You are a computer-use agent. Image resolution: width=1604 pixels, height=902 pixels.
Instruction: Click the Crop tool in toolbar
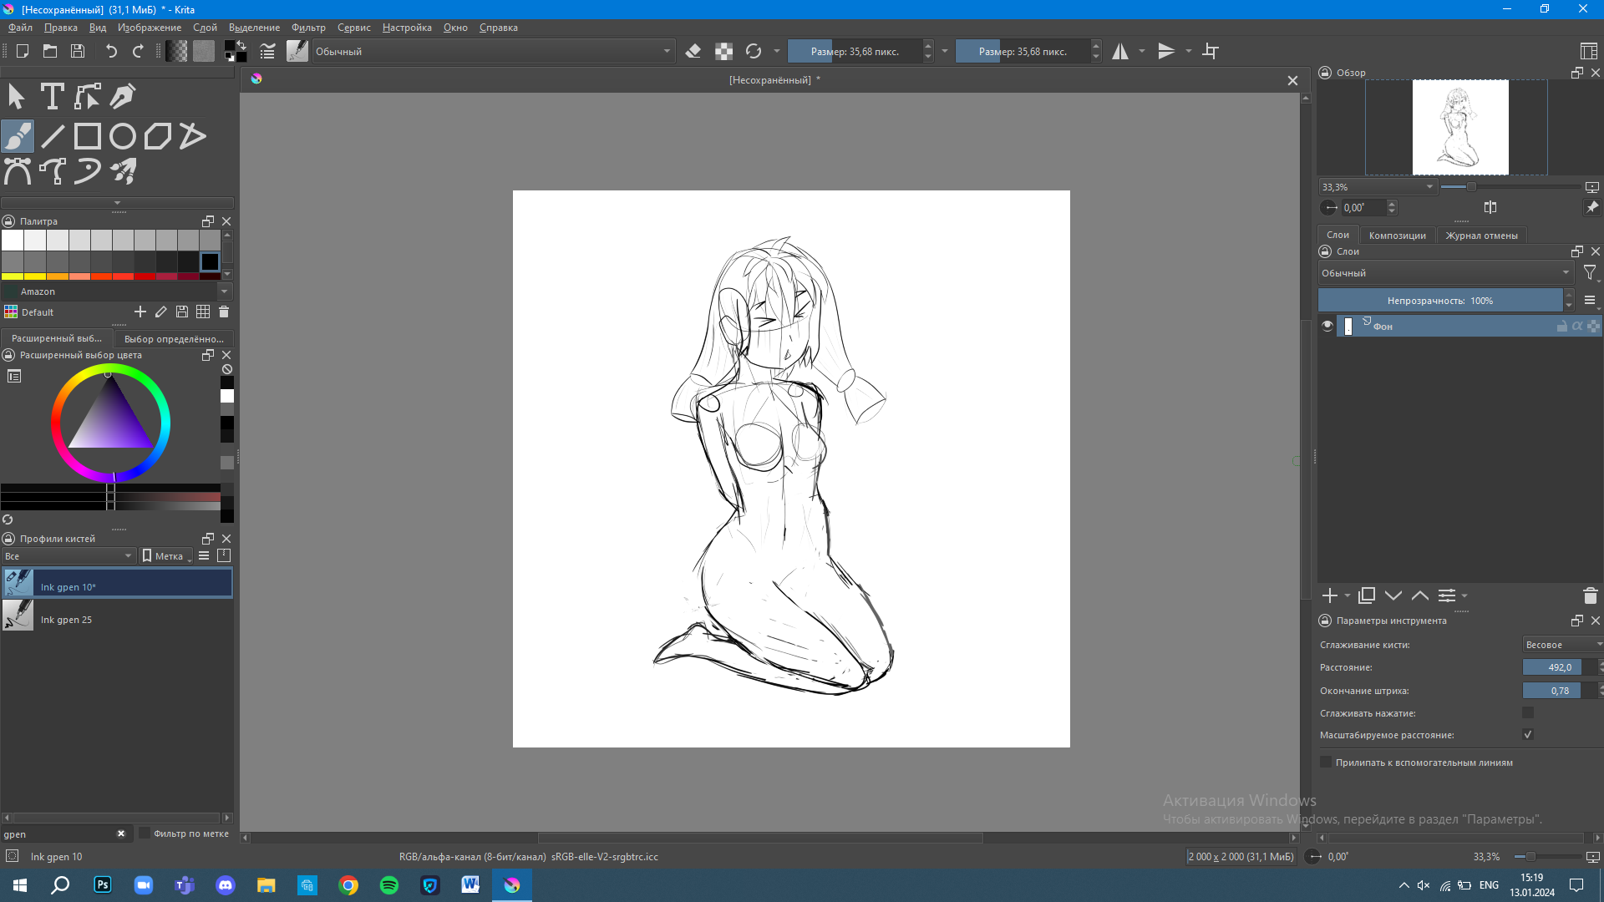point(1211,52)
